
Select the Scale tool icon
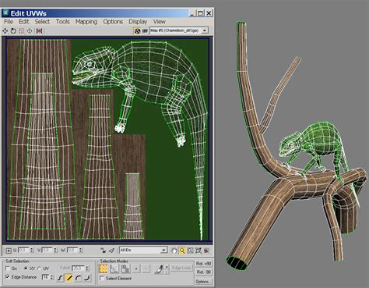[21, 31]
